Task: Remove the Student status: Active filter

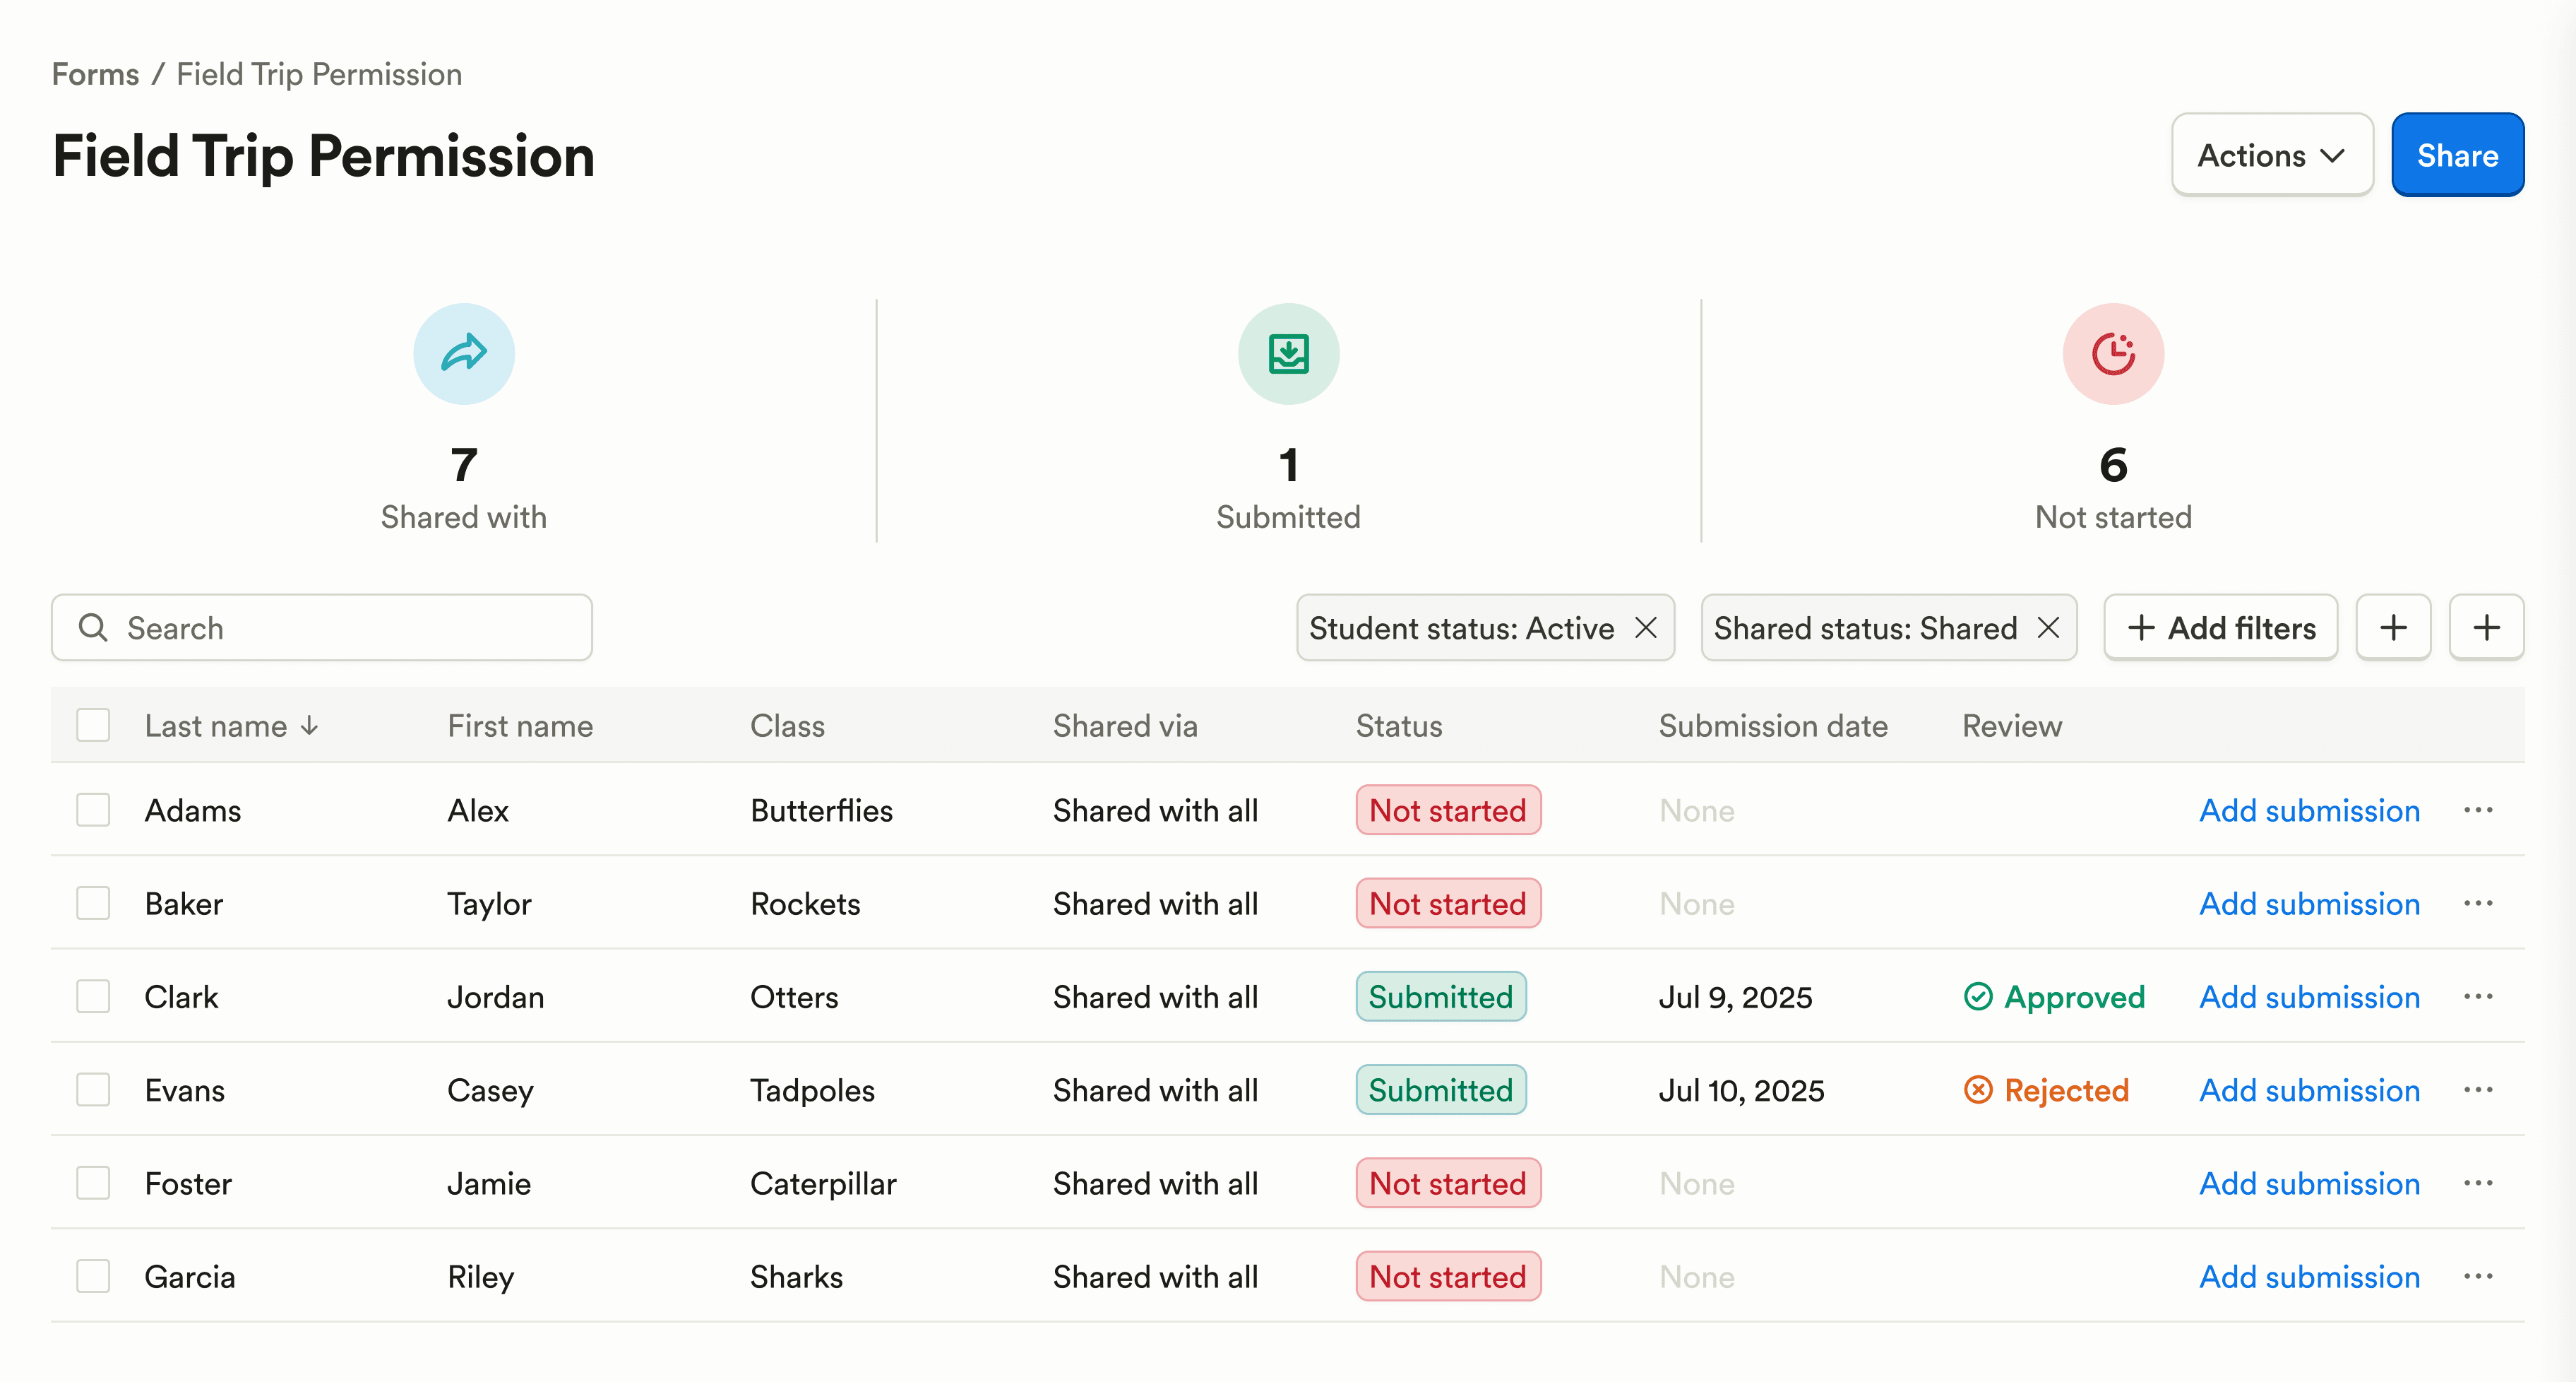Action: pos(1646,627)
